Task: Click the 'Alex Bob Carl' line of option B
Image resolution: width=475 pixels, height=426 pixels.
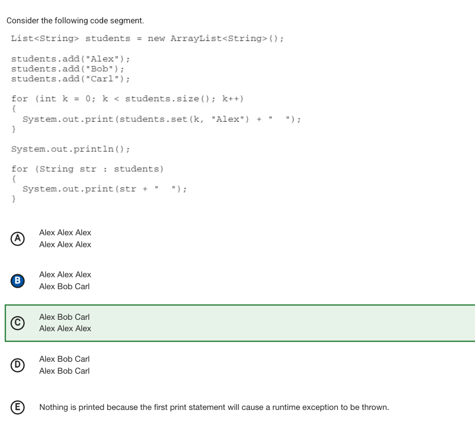Action: pyautogui.click(x=64, y=287)
